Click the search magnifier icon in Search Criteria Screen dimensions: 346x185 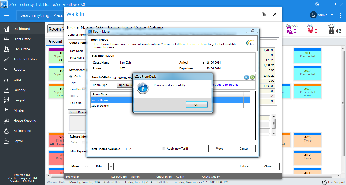[x=246, y=77]
